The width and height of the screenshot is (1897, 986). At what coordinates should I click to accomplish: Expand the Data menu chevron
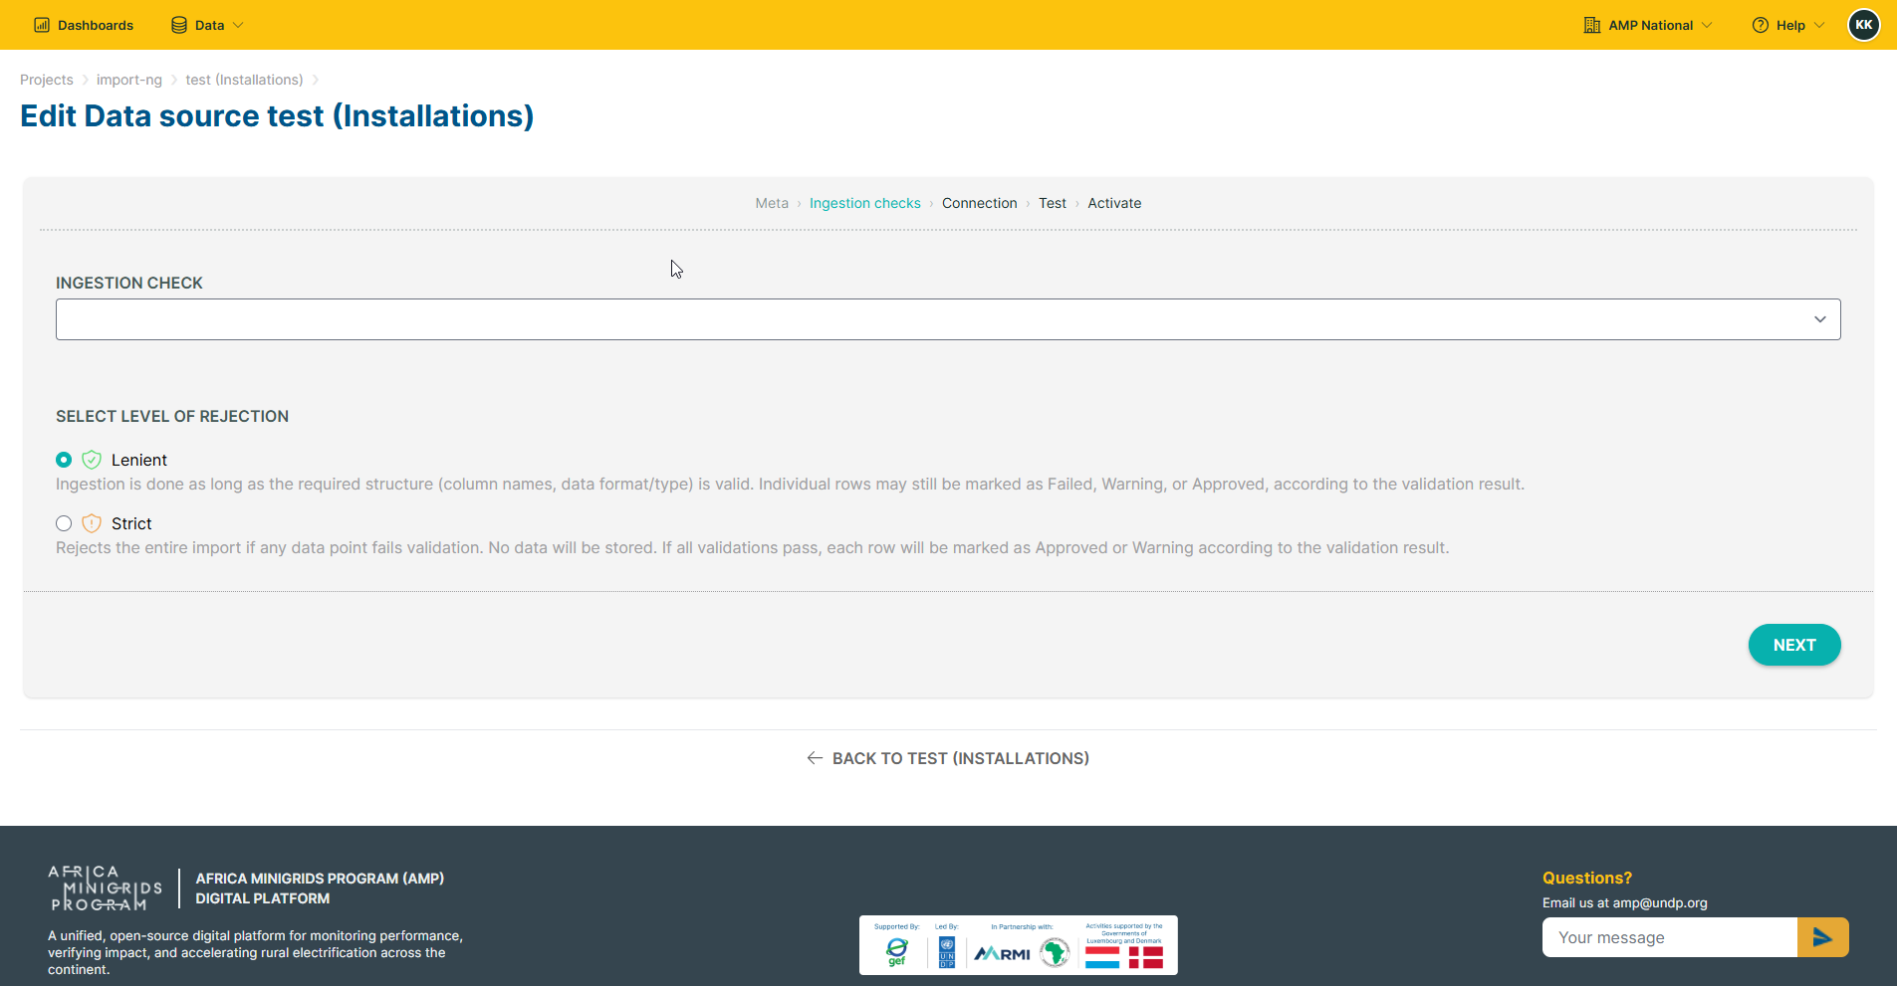238,25
